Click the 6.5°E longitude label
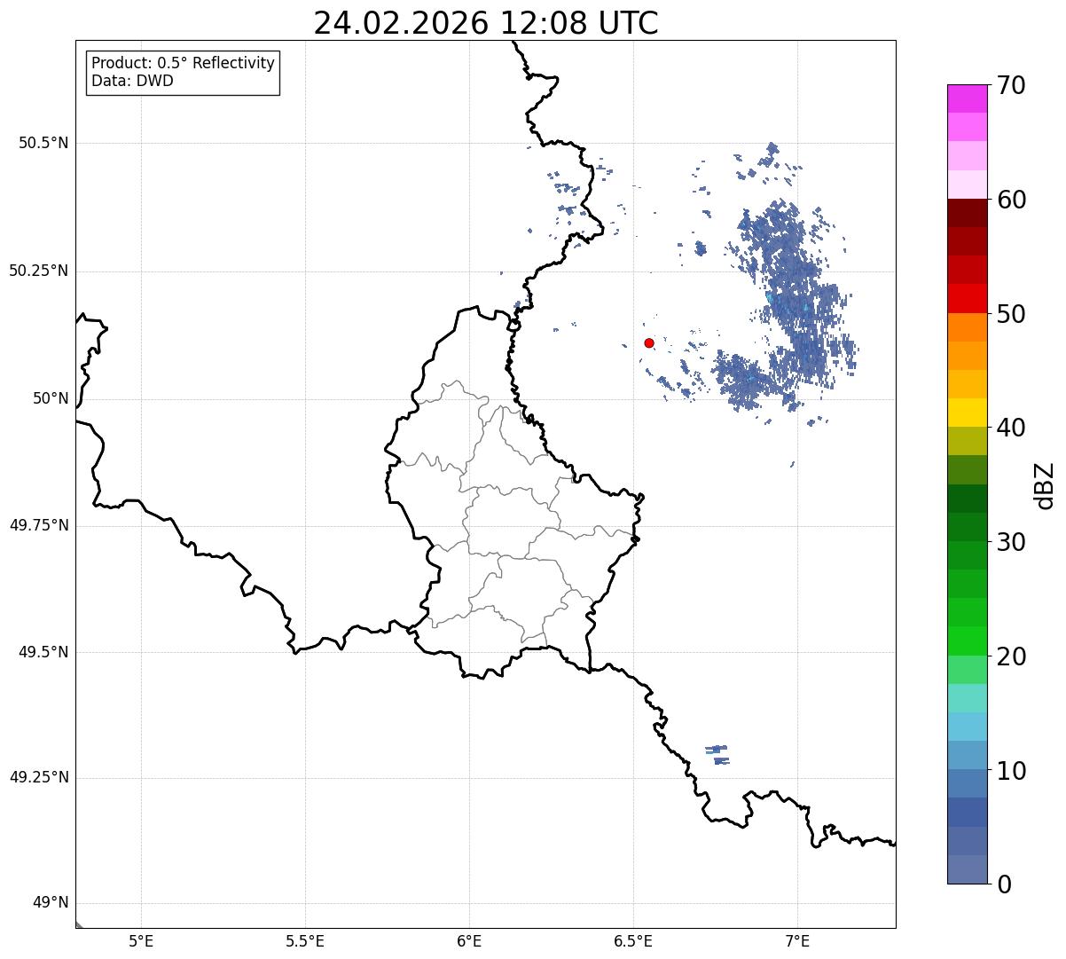The width and height of the screenshot is (1066, 959). (633, 940)
